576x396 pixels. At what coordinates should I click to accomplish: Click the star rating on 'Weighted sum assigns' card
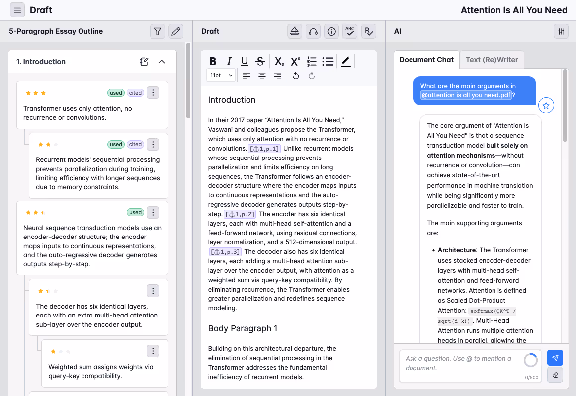[61, 352]
